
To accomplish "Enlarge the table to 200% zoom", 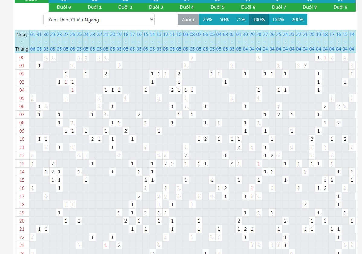I will [297, 19].
